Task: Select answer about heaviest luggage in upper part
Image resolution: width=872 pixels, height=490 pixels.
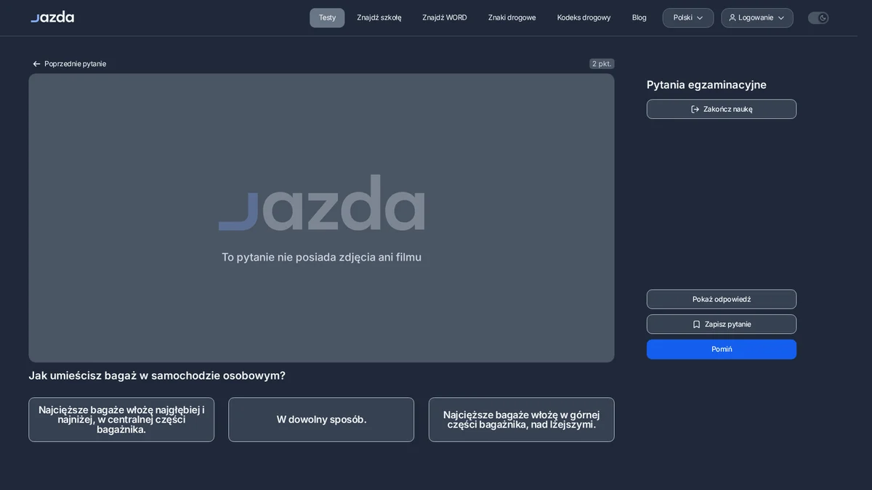Action: (522, 420)
